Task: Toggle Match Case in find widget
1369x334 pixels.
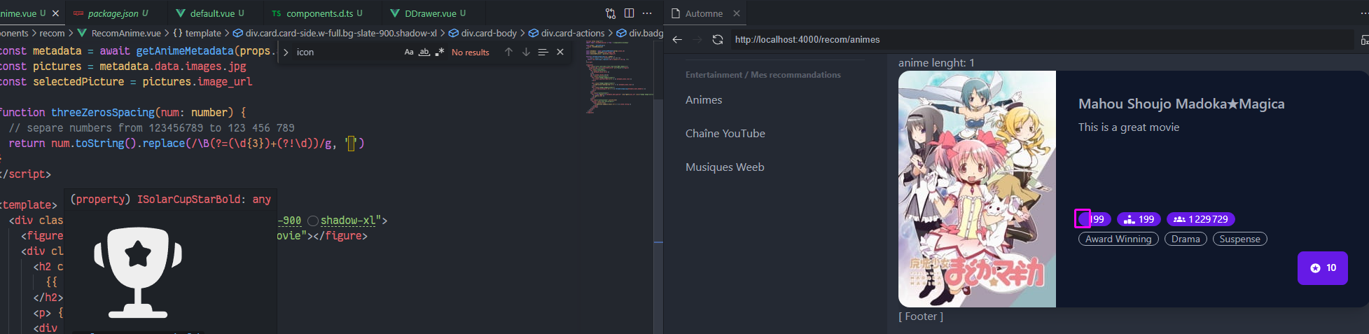Action: pos(409,52)
